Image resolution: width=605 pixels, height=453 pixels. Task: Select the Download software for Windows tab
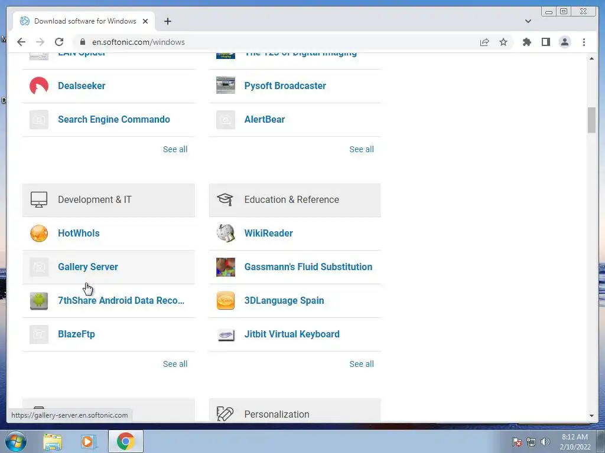(x=84, y=21)
